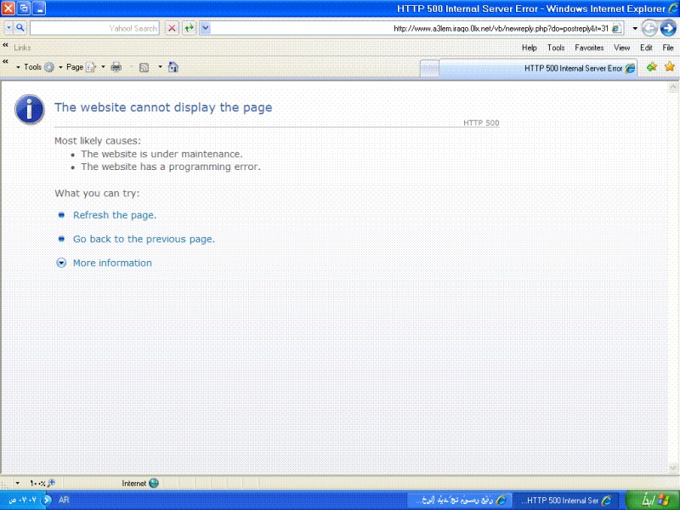Click the blue navigation arrow button
Image resolution: width=680 pixels, height=510 pixels.
667,28
